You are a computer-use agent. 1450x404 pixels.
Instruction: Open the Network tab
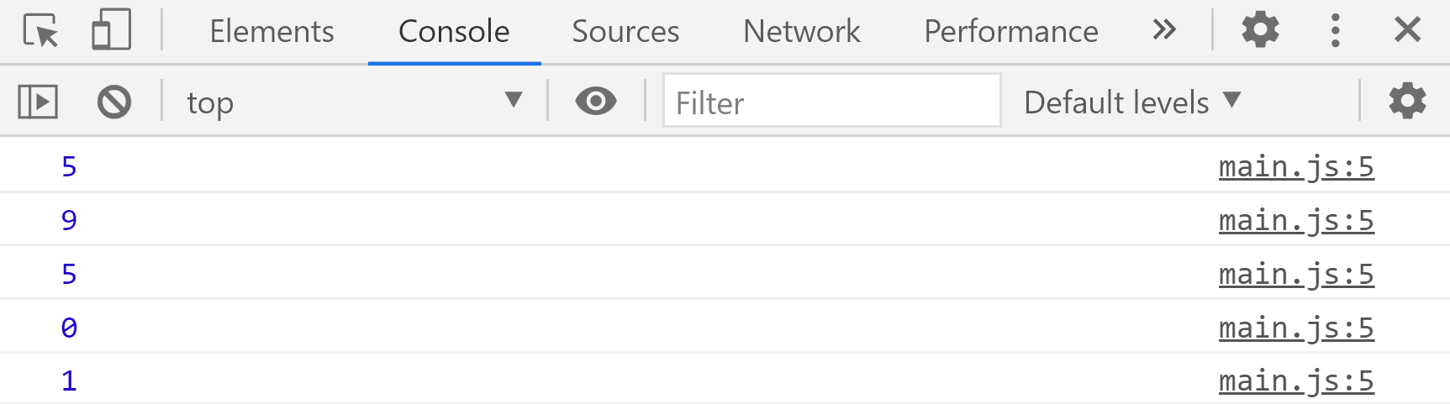click(x=802, y=31)
